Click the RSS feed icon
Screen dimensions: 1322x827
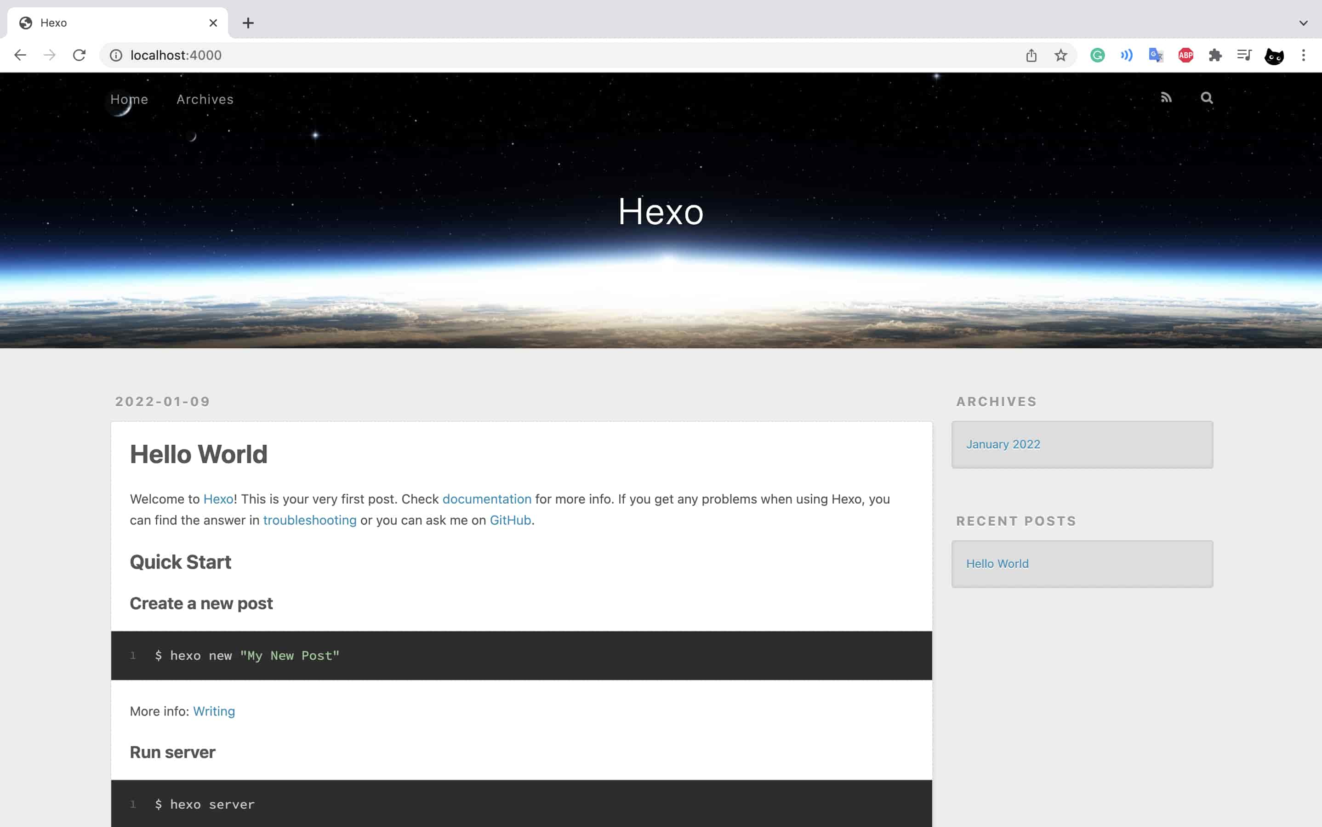(1166, 98)
